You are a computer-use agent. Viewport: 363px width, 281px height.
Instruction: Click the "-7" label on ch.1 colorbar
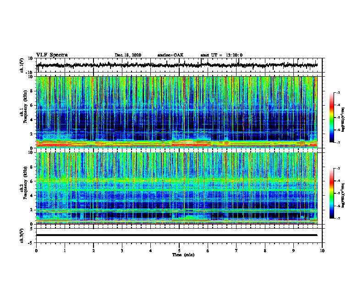pyautogui.click(x=338, y=142)
